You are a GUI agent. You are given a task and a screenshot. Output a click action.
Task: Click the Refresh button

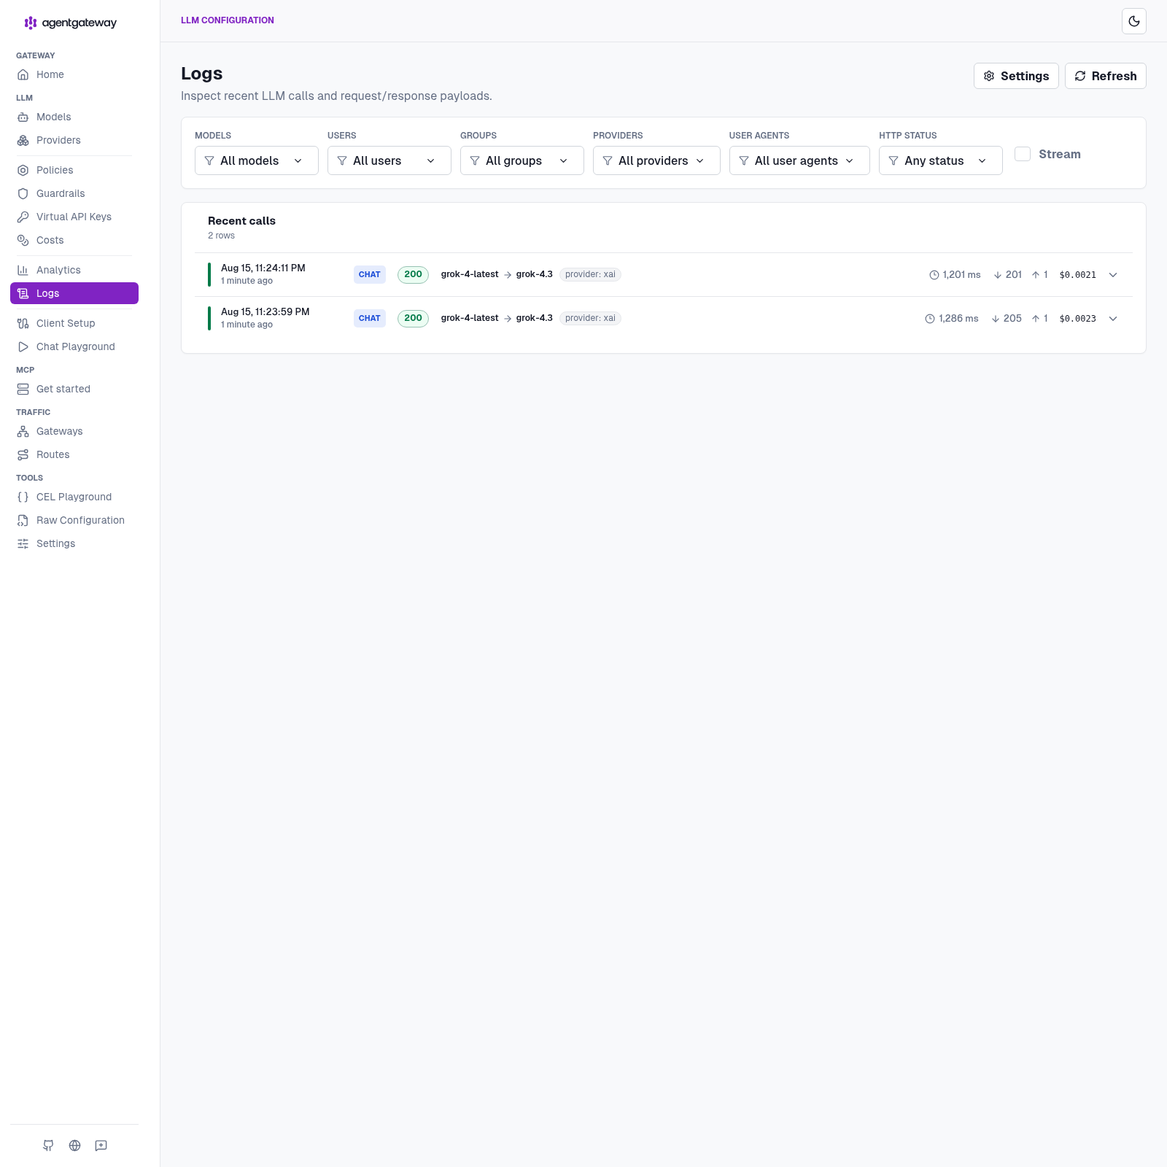(x=1106, y=76)
